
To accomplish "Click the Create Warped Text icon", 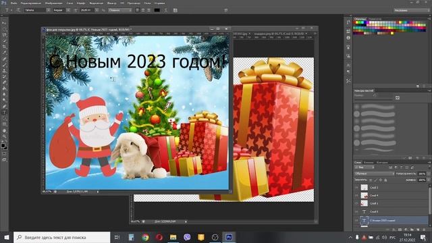I will click(165, 10).
